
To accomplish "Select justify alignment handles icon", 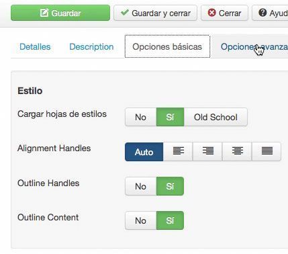I will click(x=267, y=152).
